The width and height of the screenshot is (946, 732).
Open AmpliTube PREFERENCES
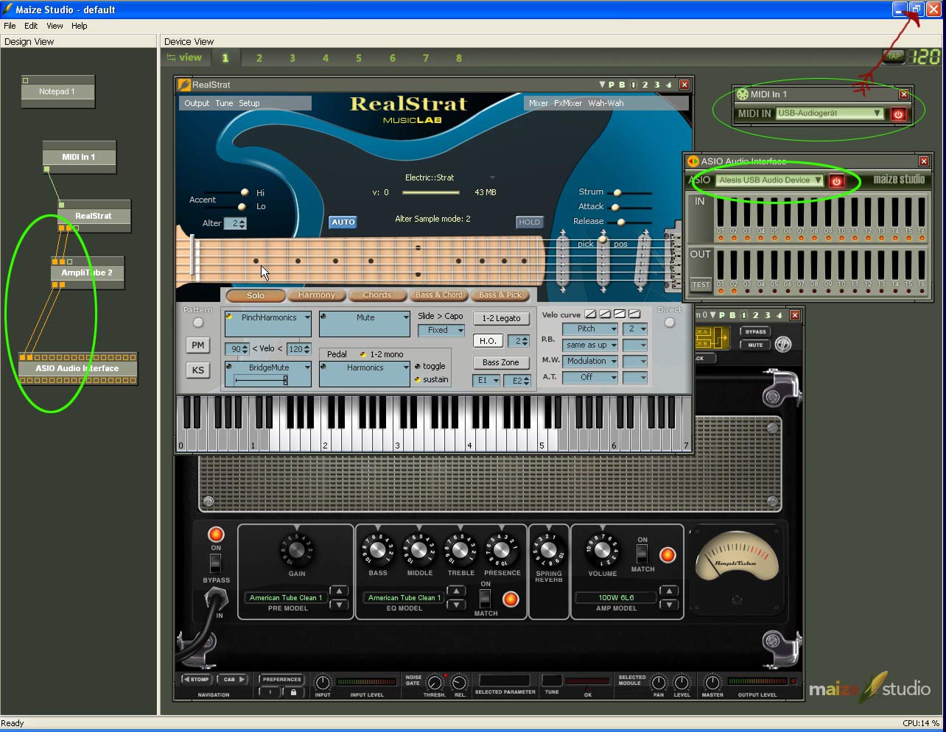(x=282, y=680)
